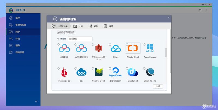Click the filter funnel icon
218x110 pixels.
(58, 39)
